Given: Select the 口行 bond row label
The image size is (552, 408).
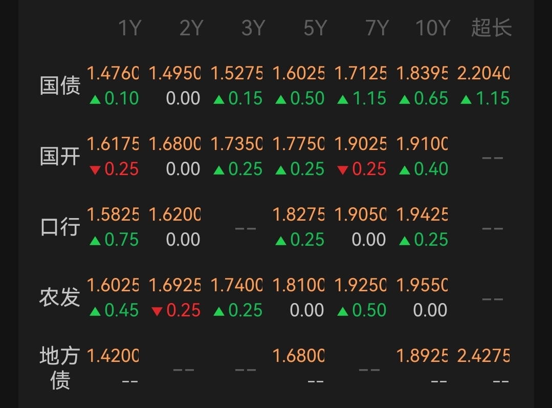Looking at the screenshot, I should [x=60, y=227].
